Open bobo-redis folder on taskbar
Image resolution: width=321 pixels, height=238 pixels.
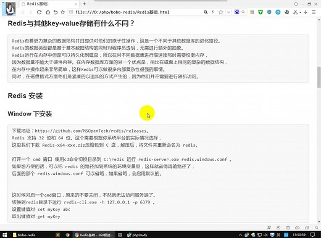coord(24,235)
